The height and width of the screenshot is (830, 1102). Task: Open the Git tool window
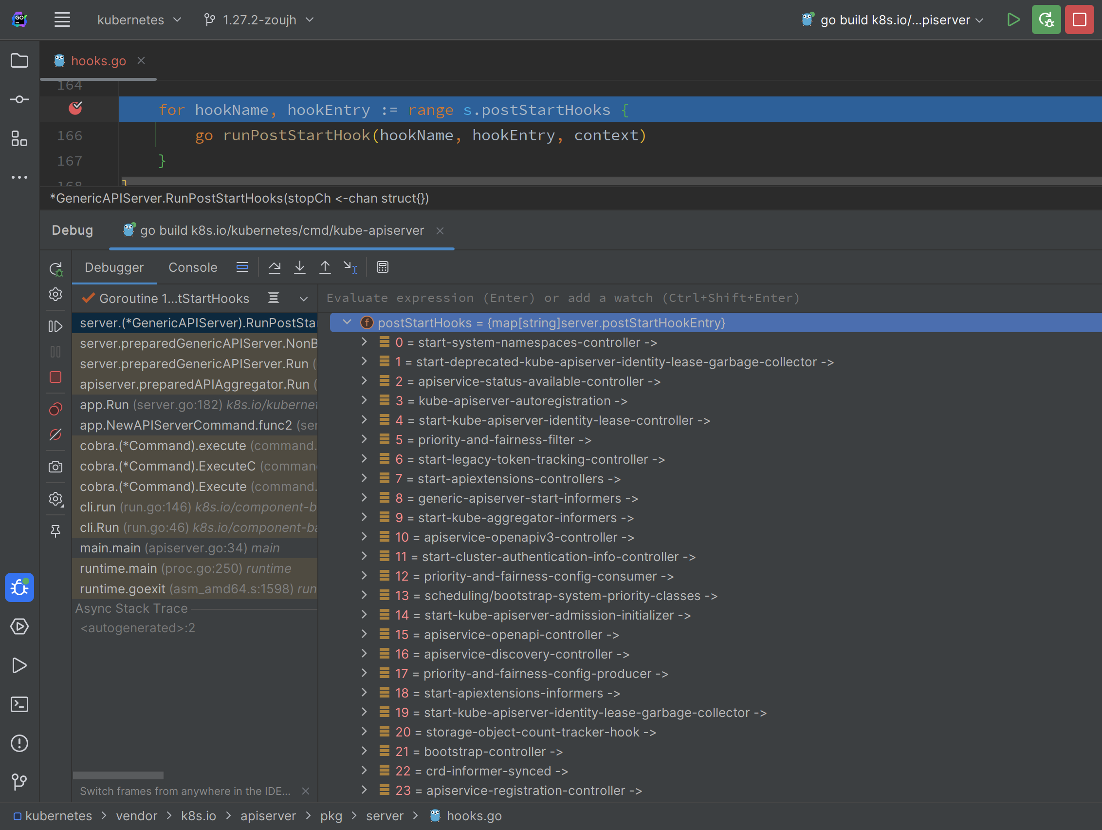(19, 782)
